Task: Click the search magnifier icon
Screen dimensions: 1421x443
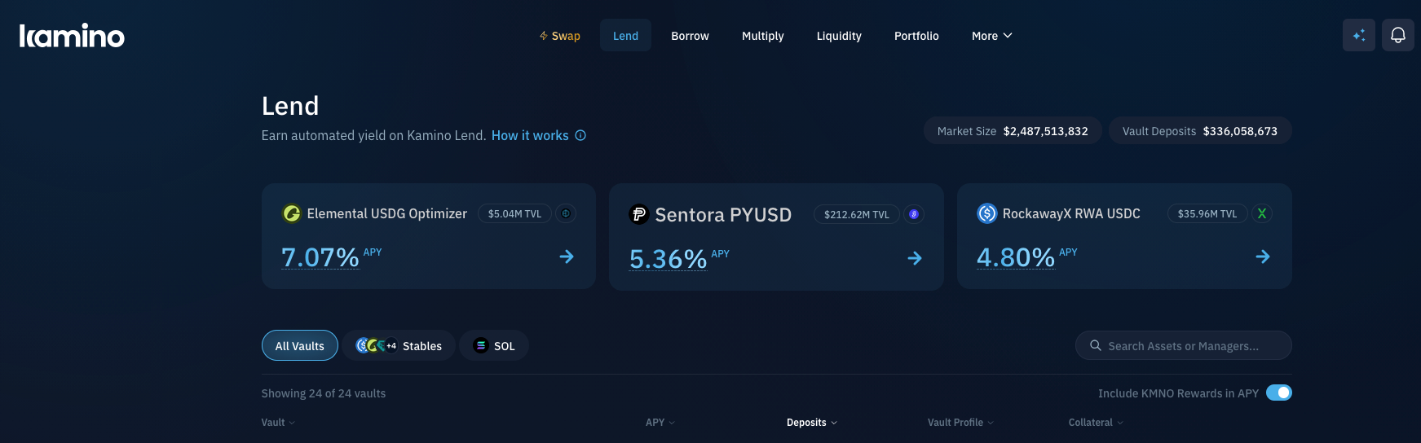Action: tap(1096, 345)
